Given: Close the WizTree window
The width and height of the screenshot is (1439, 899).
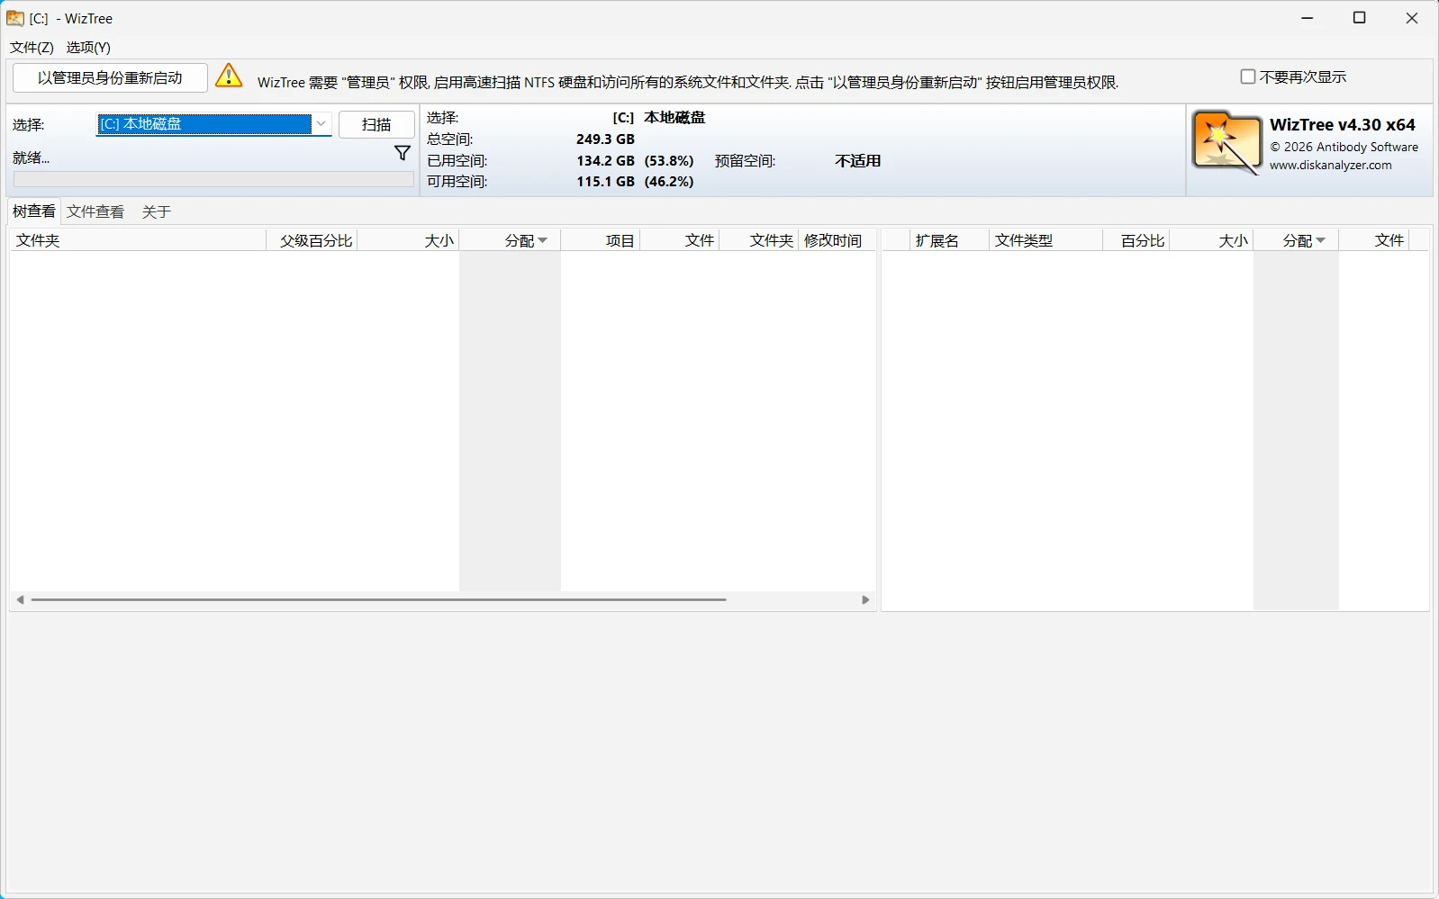Looking at the screenshot, I should point(1412,18).
